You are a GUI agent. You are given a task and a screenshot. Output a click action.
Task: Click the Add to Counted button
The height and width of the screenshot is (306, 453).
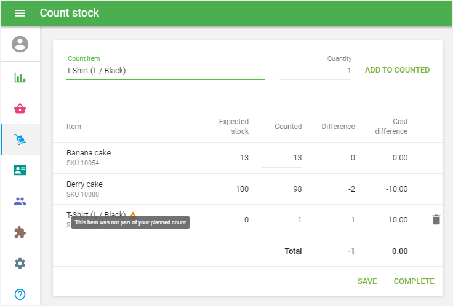point(397,70)
